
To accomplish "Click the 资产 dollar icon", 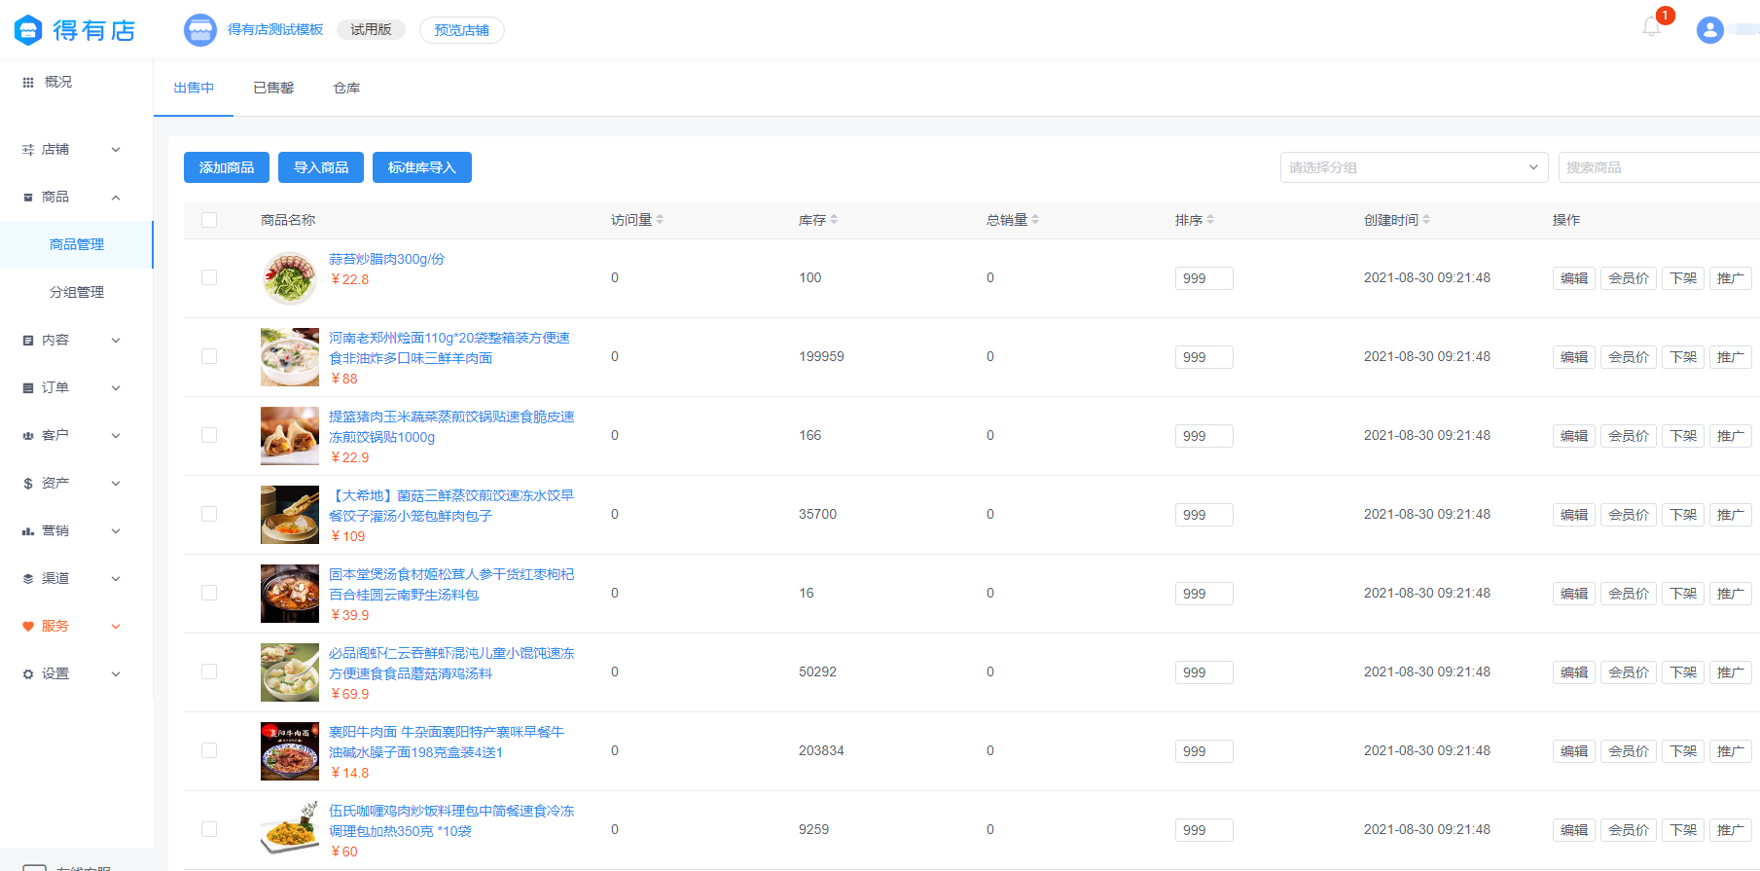I will 28,484.
